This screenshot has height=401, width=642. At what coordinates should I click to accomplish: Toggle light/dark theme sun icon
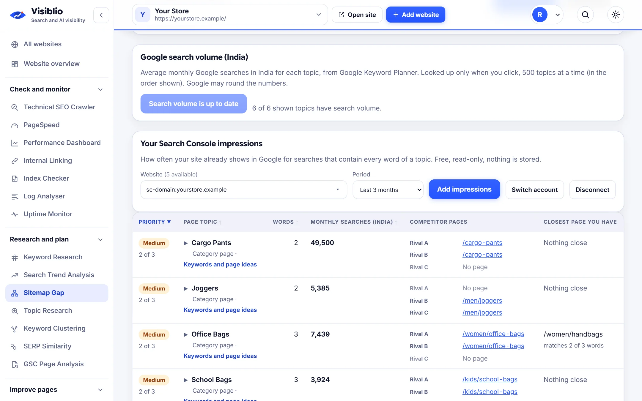[616, 15]
